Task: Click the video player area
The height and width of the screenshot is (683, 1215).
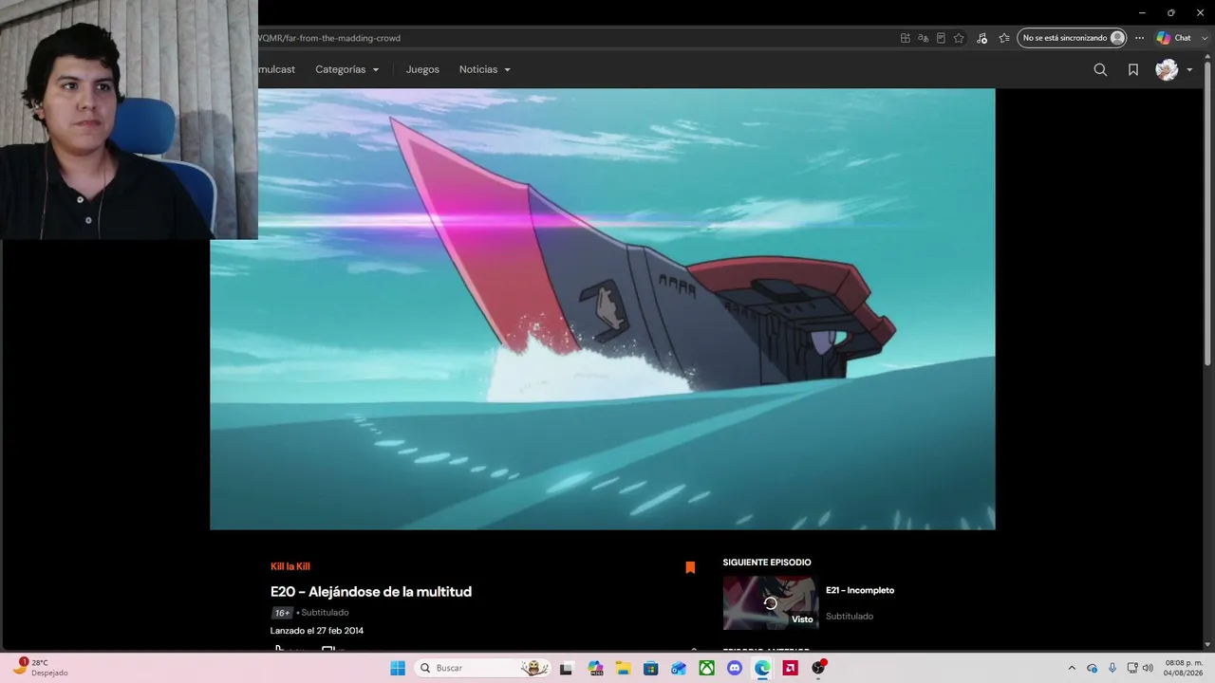Action: point(603,309)
